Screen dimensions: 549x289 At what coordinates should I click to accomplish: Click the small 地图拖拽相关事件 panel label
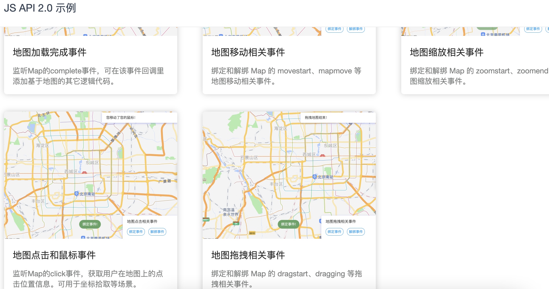341,222
